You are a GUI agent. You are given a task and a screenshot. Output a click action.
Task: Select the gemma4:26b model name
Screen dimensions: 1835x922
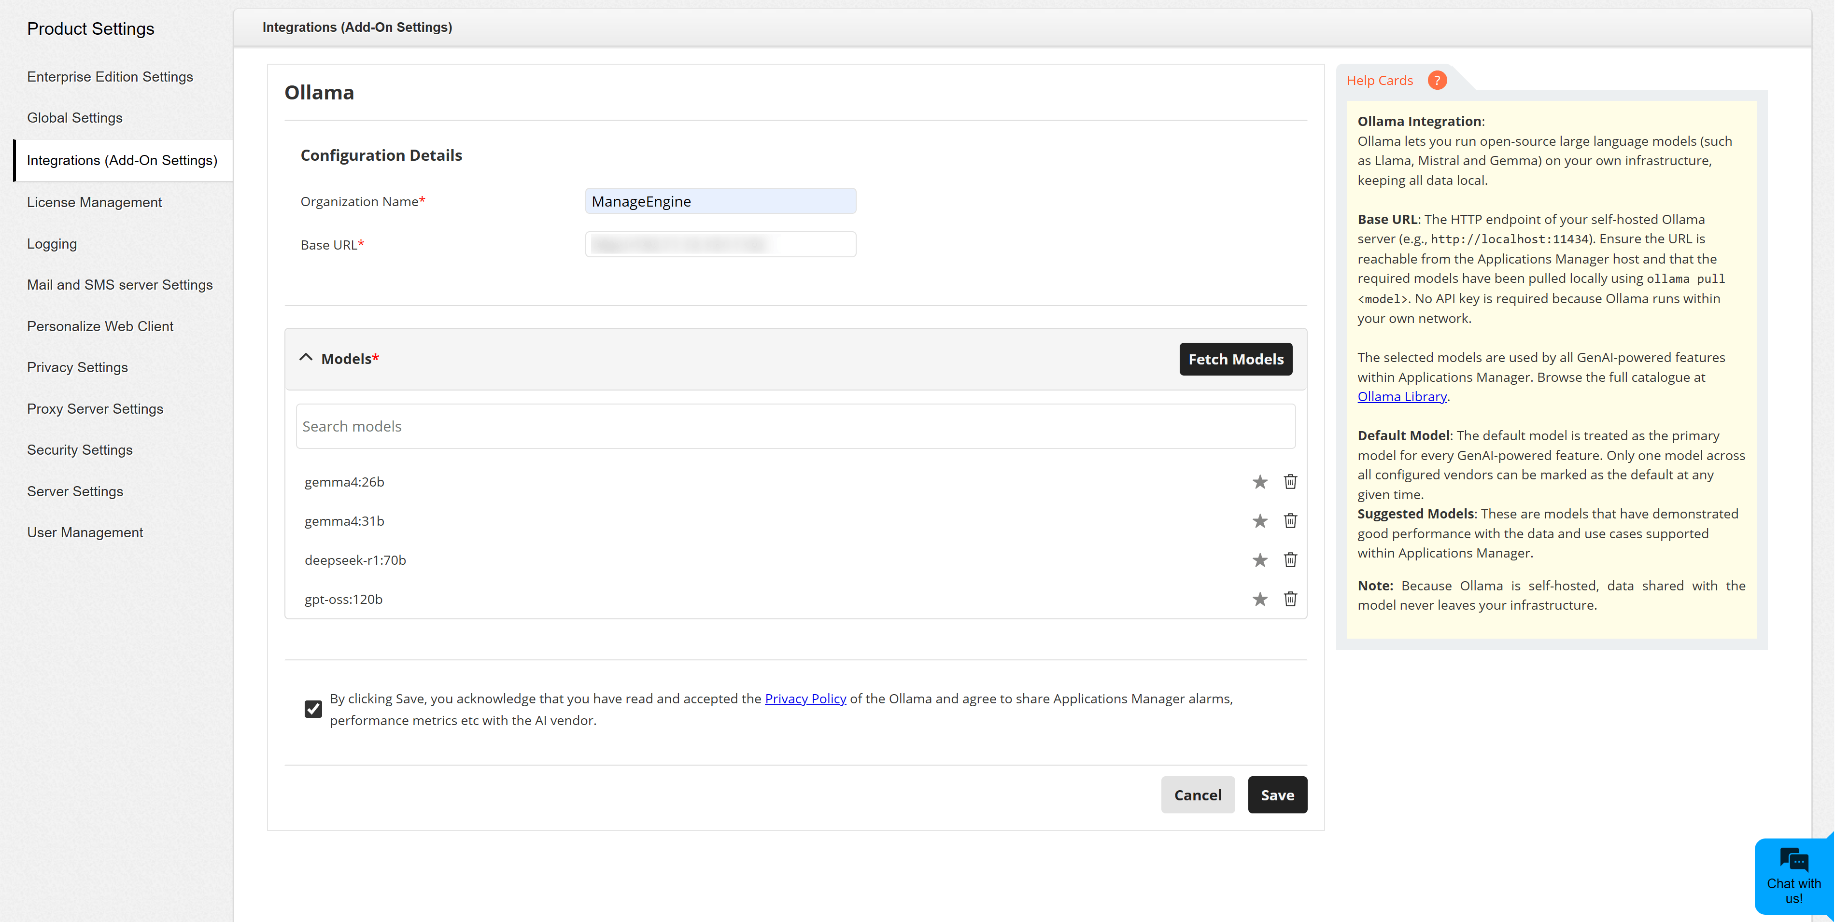coord(344,482)
